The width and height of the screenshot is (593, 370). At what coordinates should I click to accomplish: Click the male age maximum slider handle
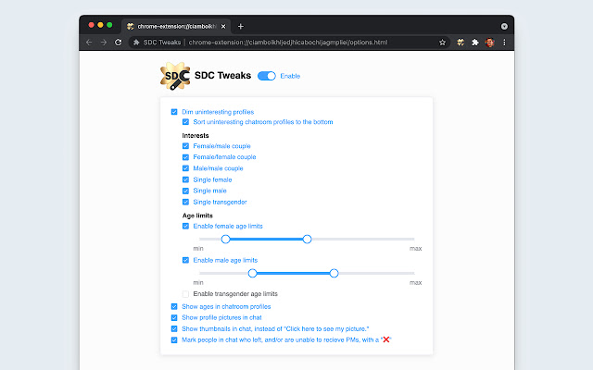334,273
